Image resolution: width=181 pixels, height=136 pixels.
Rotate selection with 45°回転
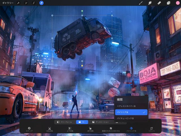[x=90, y=129]
